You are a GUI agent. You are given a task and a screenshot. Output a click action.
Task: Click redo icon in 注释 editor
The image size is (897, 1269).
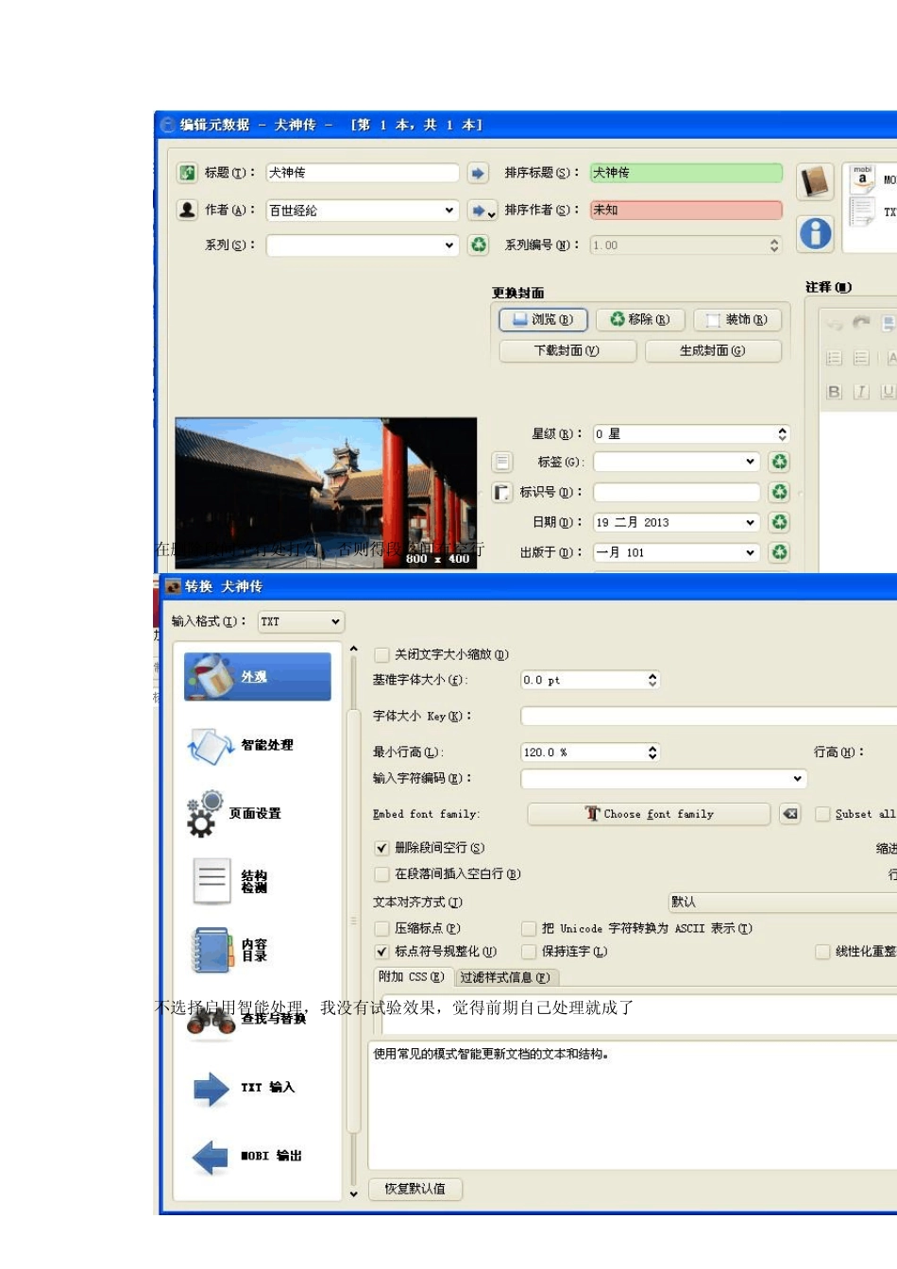[861, 323]
